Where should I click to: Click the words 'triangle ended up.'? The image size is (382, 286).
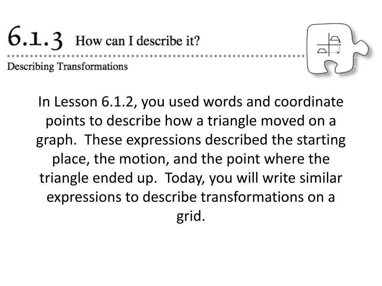click(98, 178)
